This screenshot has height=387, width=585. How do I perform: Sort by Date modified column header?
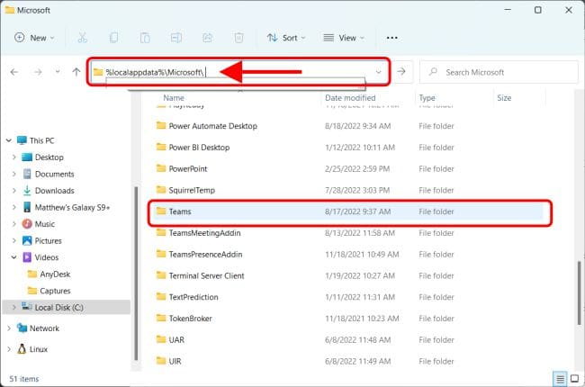click(350, 98)
